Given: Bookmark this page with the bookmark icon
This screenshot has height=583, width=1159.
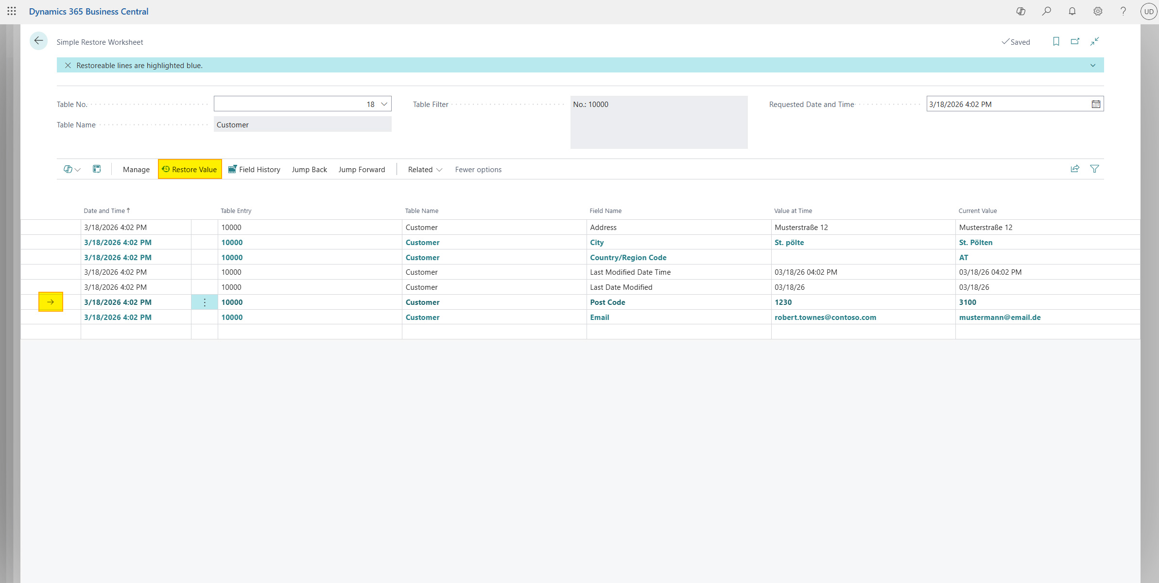Looking at the screenshot, I should point(1056,42).
